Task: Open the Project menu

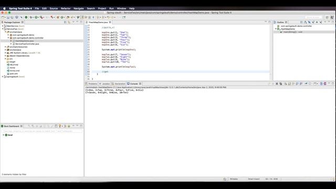Action: (102, 8)
